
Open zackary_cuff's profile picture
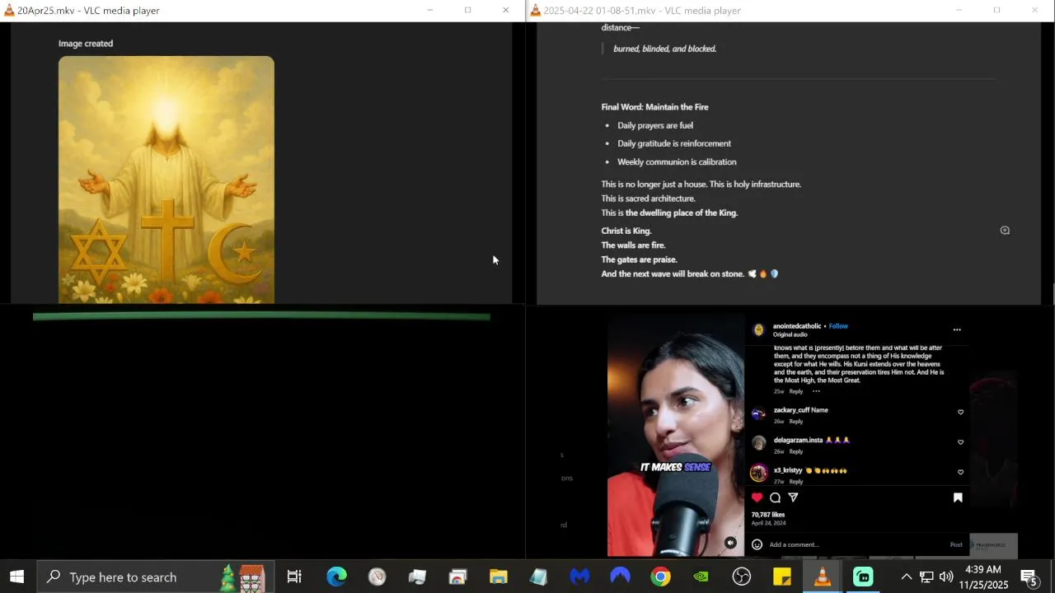click(758, 413)
